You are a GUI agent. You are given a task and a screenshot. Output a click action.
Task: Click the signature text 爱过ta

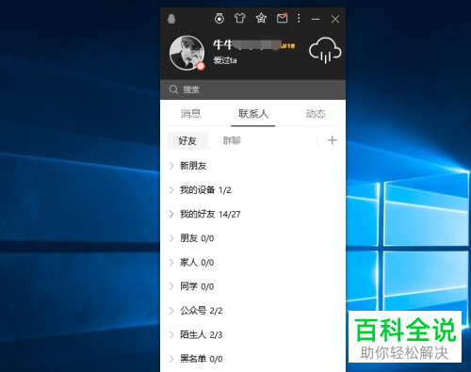click(x=225, y=60)
